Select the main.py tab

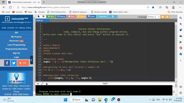[x=43, y=20]
